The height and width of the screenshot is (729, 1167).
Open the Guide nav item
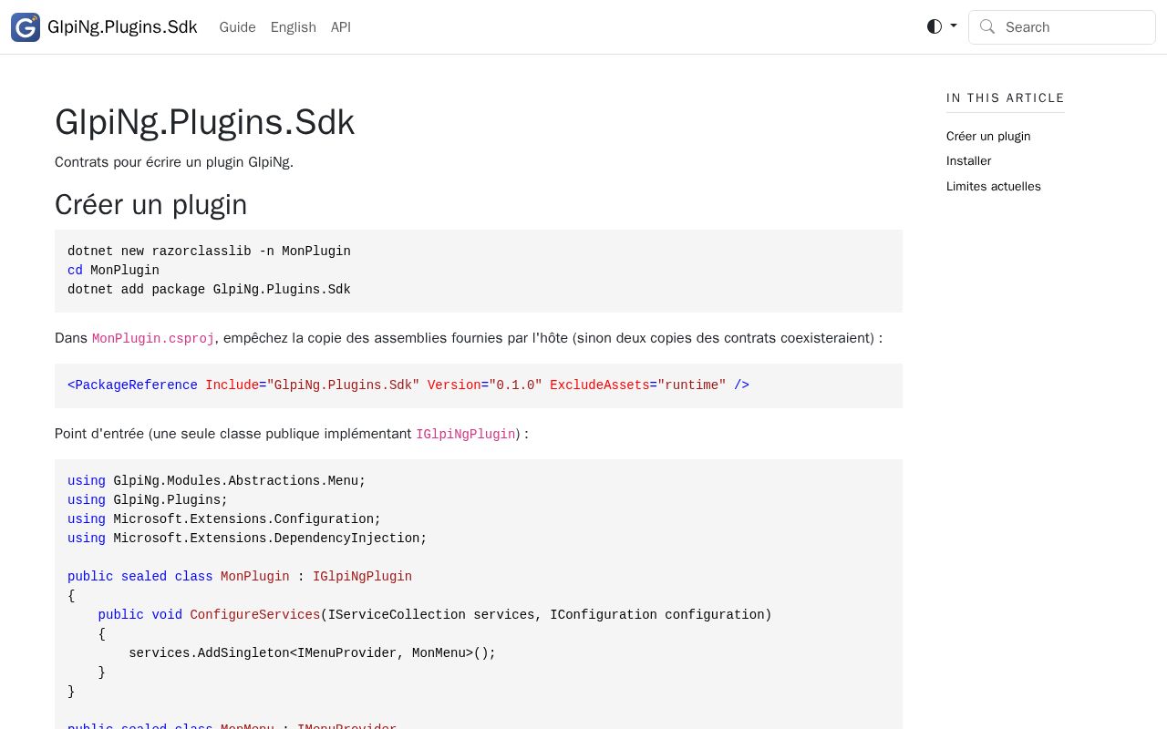pos(237,27)
